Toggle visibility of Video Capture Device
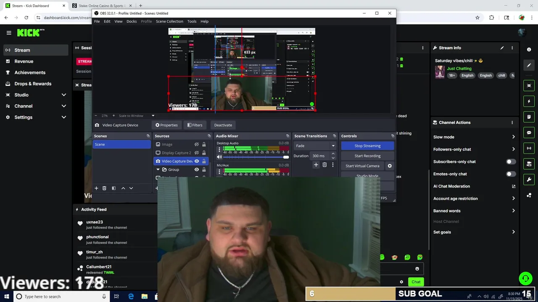The image size is (538, 302). [x=196, y=161]
